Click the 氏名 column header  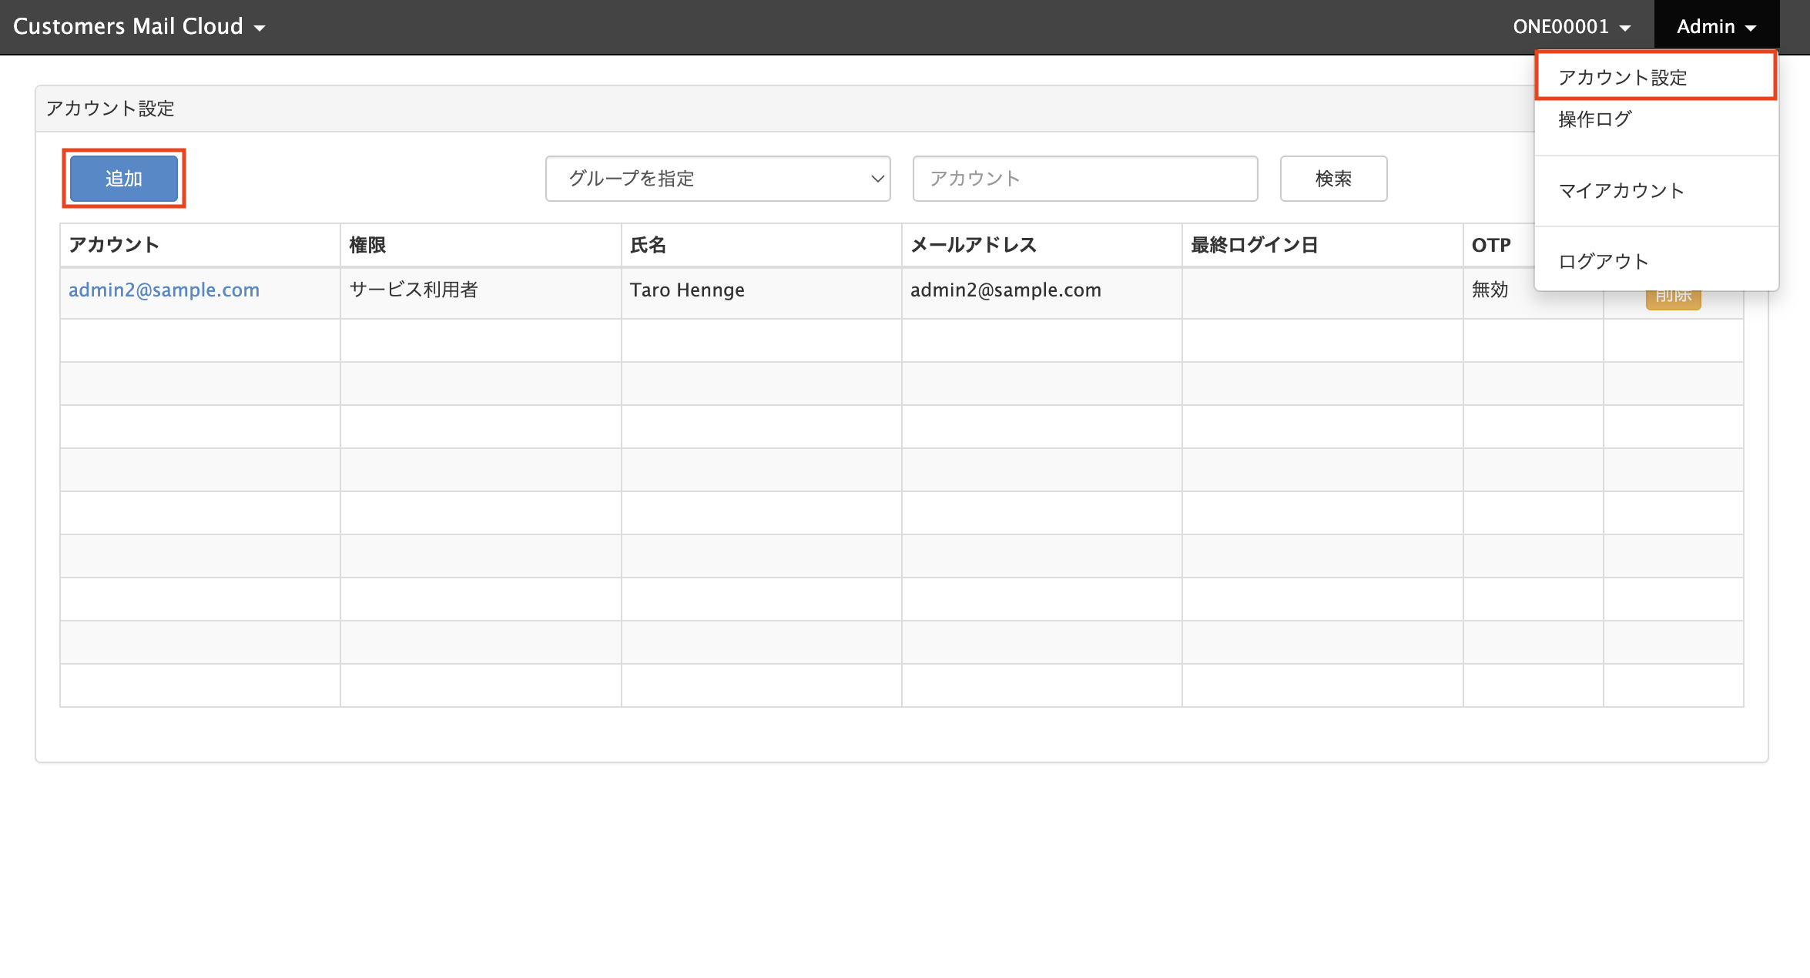tap(761, 245)
